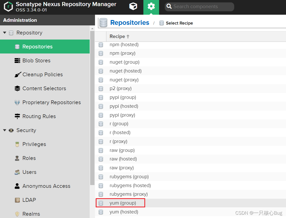This screenshot has width=286, height=218.
Task: Open Proprietary Repositories icon
Action: point(17,102)
